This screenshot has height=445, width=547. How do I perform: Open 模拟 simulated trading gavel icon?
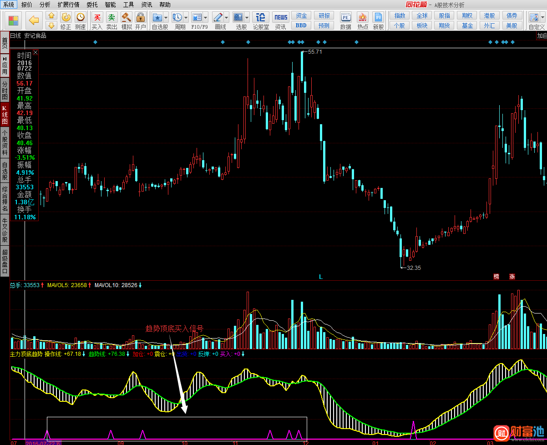[x=127, y=17]
